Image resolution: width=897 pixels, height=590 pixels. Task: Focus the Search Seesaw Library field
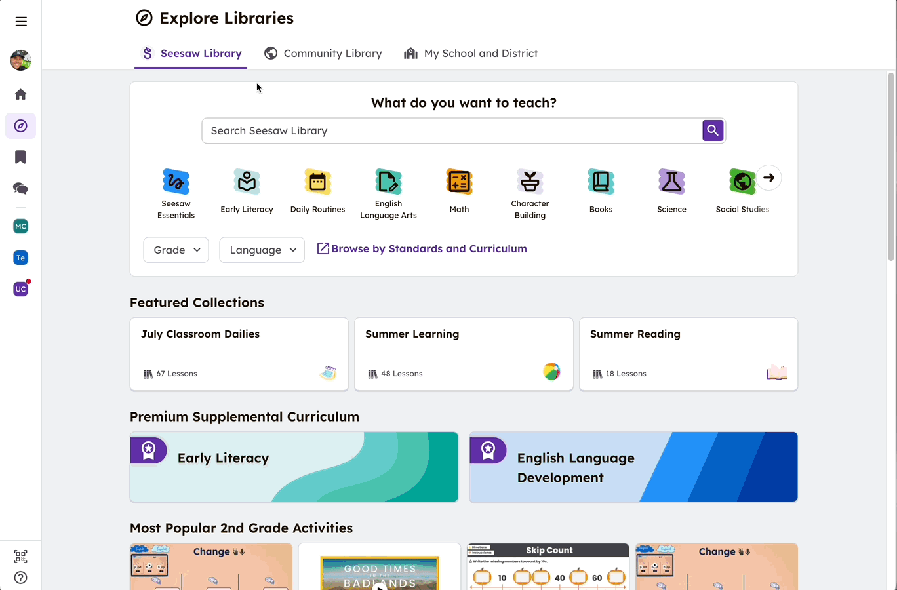tap(452, 130)
